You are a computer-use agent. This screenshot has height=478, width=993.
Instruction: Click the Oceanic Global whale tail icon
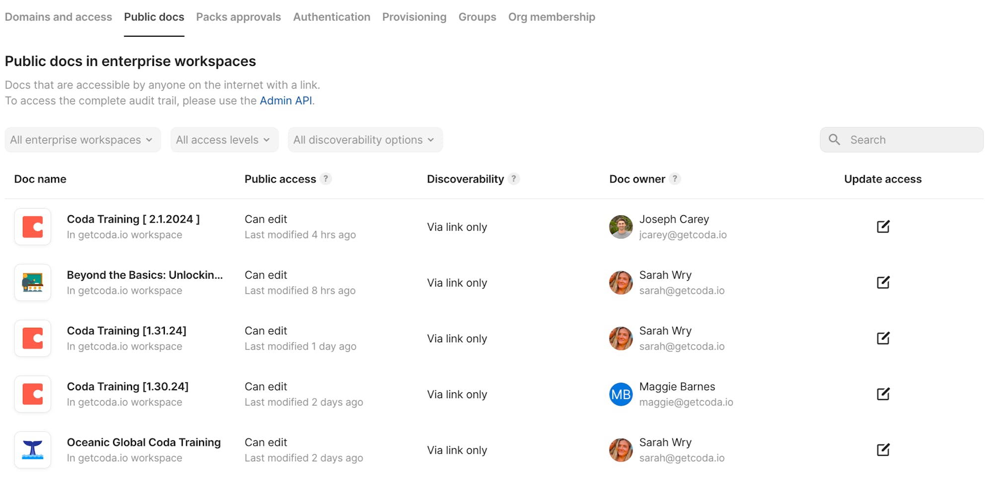[x=33, y=450]
